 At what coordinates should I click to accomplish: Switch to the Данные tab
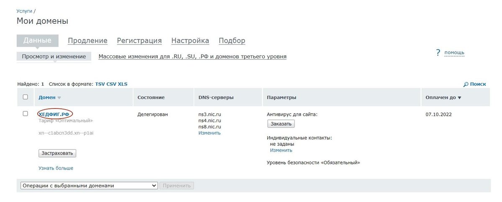[x=37, y=40]
